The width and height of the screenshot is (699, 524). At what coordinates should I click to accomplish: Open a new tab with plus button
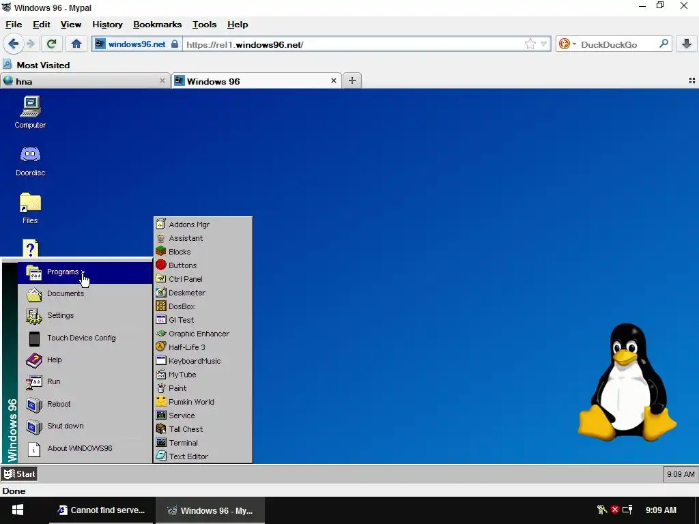[x=352, y=81]
